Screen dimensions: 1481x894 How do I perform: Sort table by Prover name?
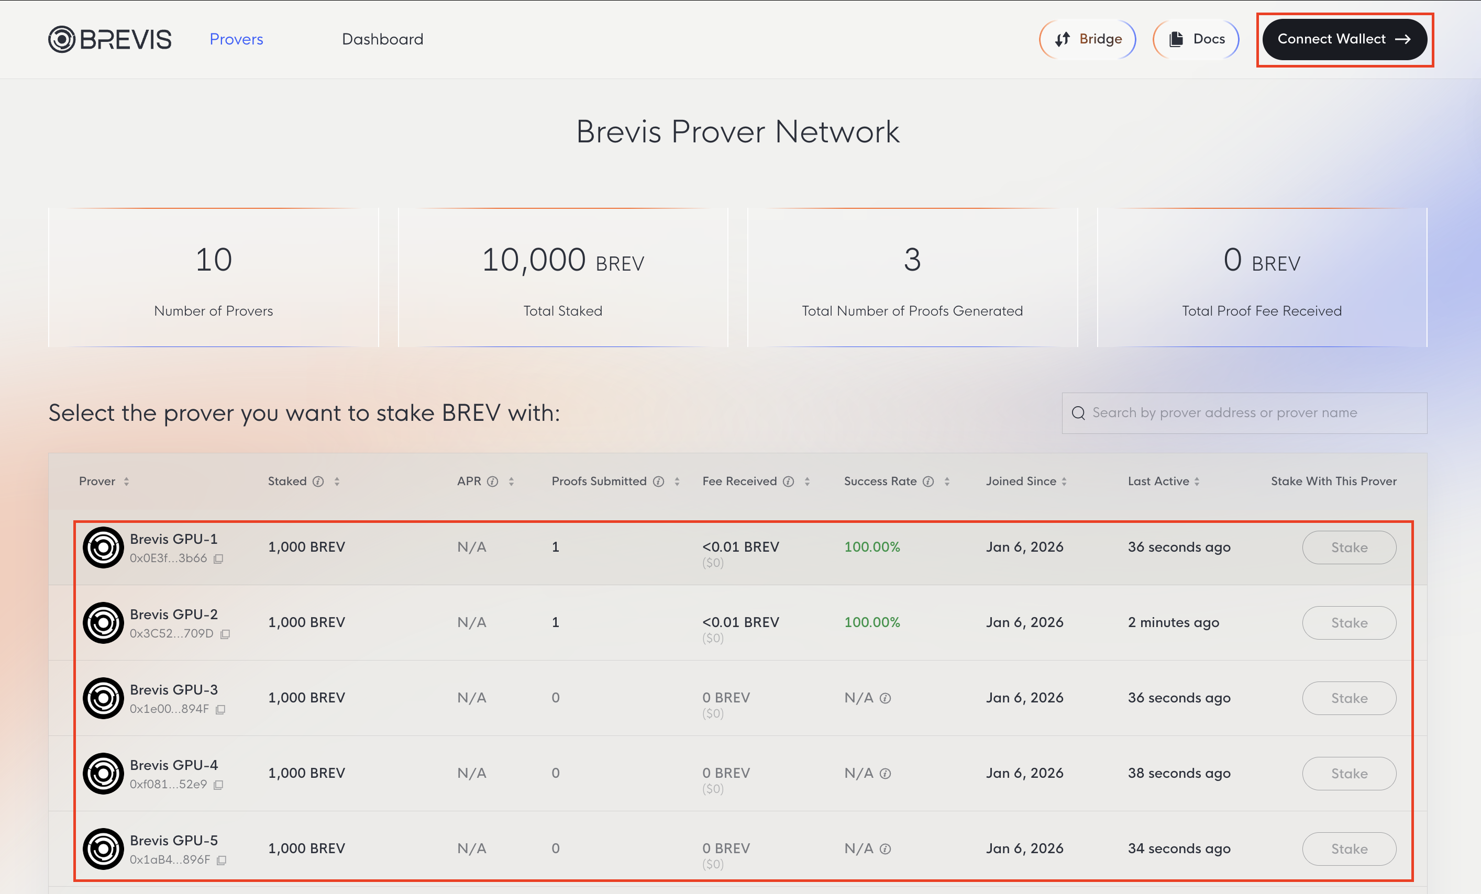tap(126, 481)
